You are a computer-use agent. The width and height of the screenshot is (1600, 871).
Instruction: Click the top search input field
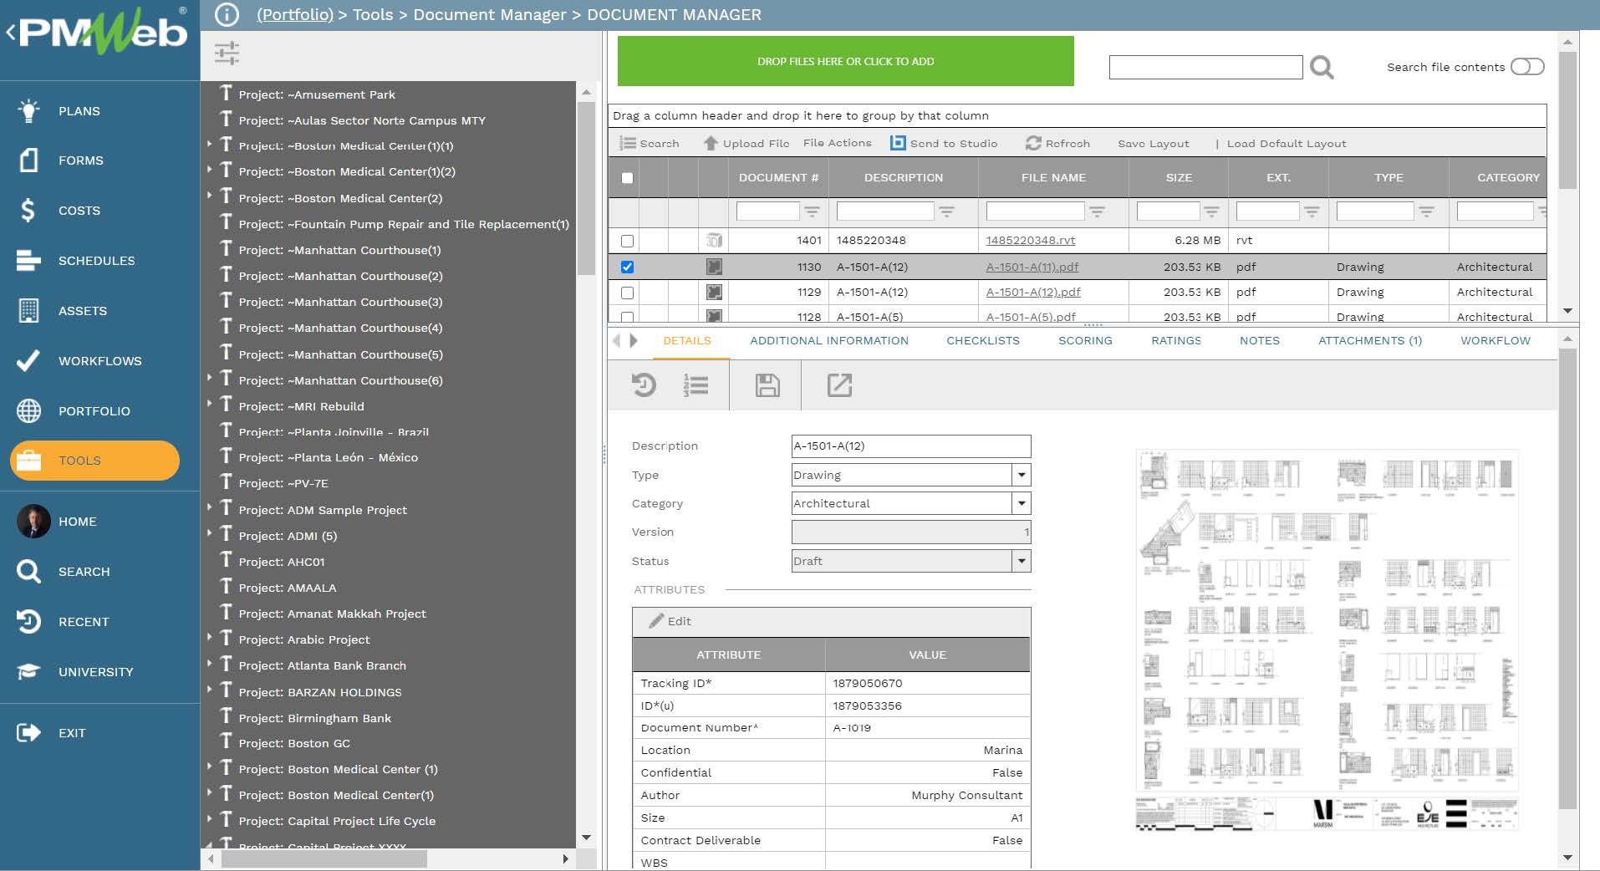pos(1205,67)
